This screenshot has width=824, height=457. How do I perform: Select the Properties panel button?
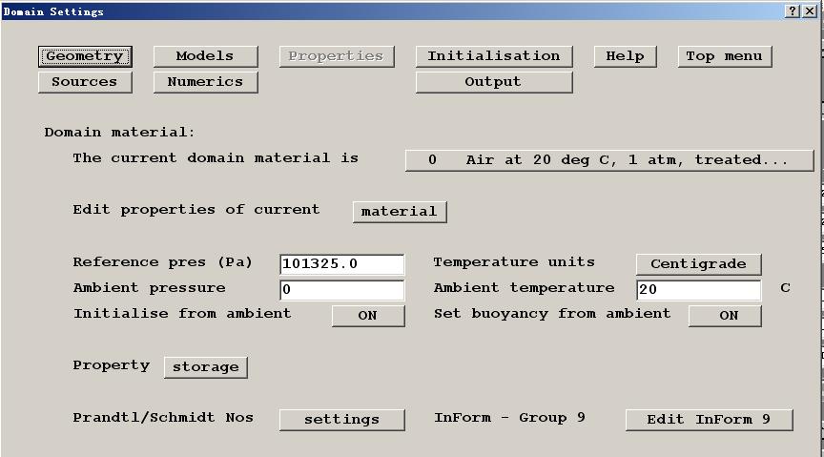coord(336,56)
